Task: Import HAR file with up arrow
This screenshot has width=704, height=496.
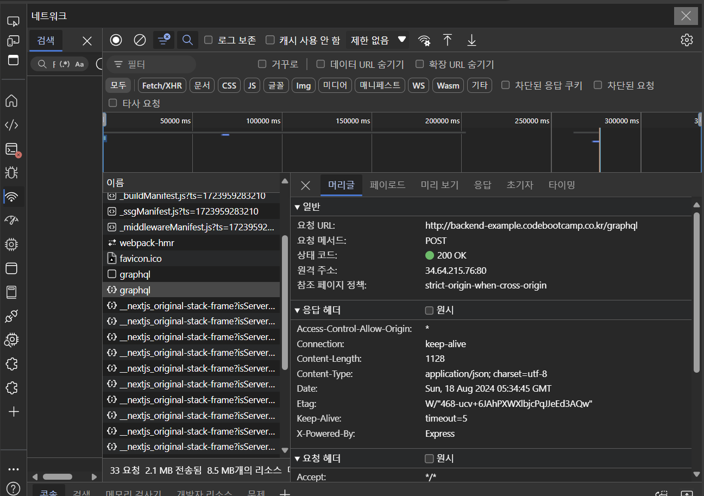Action: [x=448, y=40]
